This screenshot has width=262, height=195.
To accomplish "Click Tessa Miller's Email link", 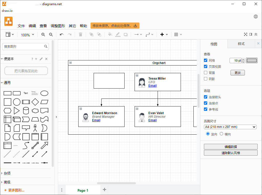I will point(152,86).
